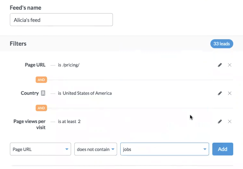Image resolution: width=243 pixels, height=169 pixels.
Task: Click the Filters section heading
Action: (18, 44)
